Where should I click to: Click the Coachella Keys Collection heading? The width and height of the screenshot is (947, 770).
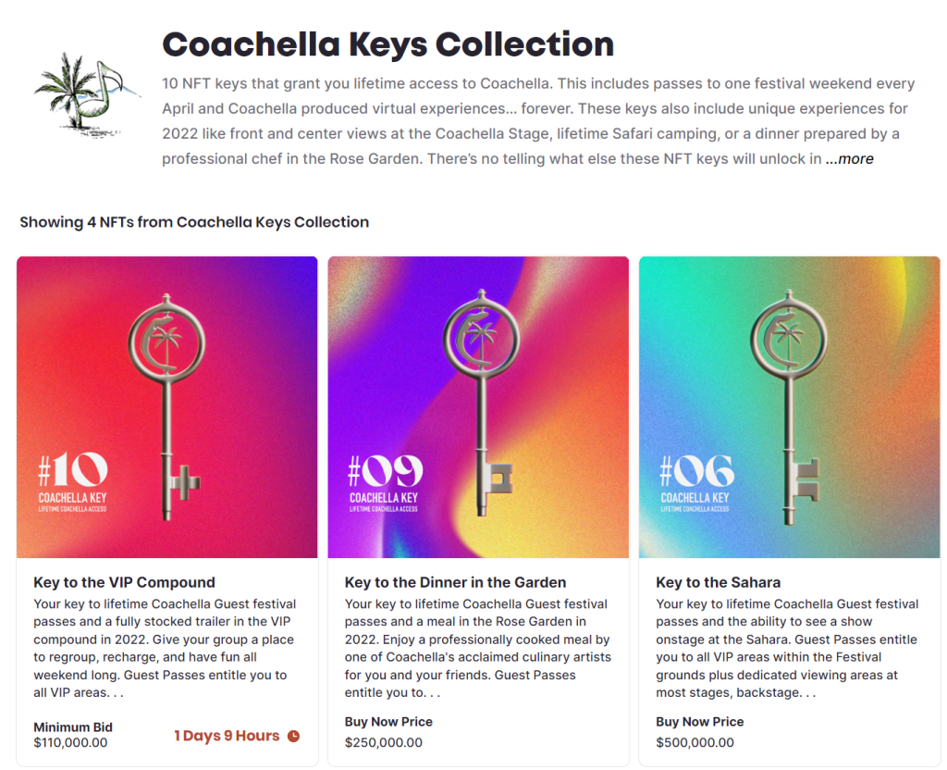(x=387, y=44)
